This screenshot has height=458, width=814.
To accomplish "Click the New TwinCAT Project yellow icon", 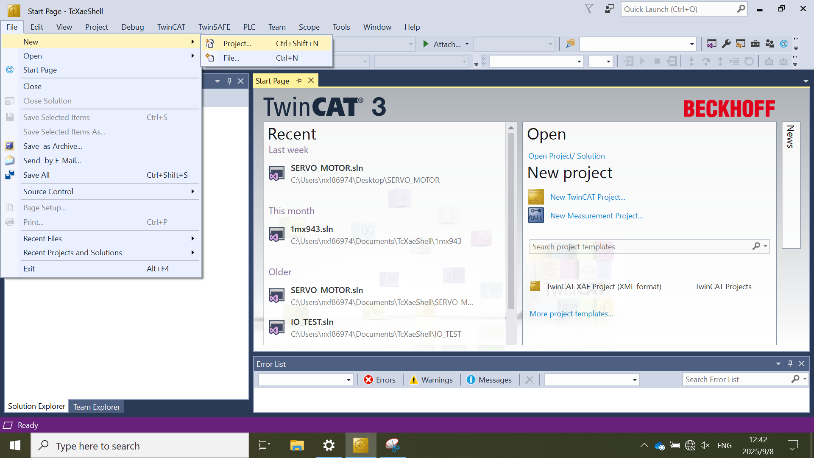I will click(x=536, y=197).
